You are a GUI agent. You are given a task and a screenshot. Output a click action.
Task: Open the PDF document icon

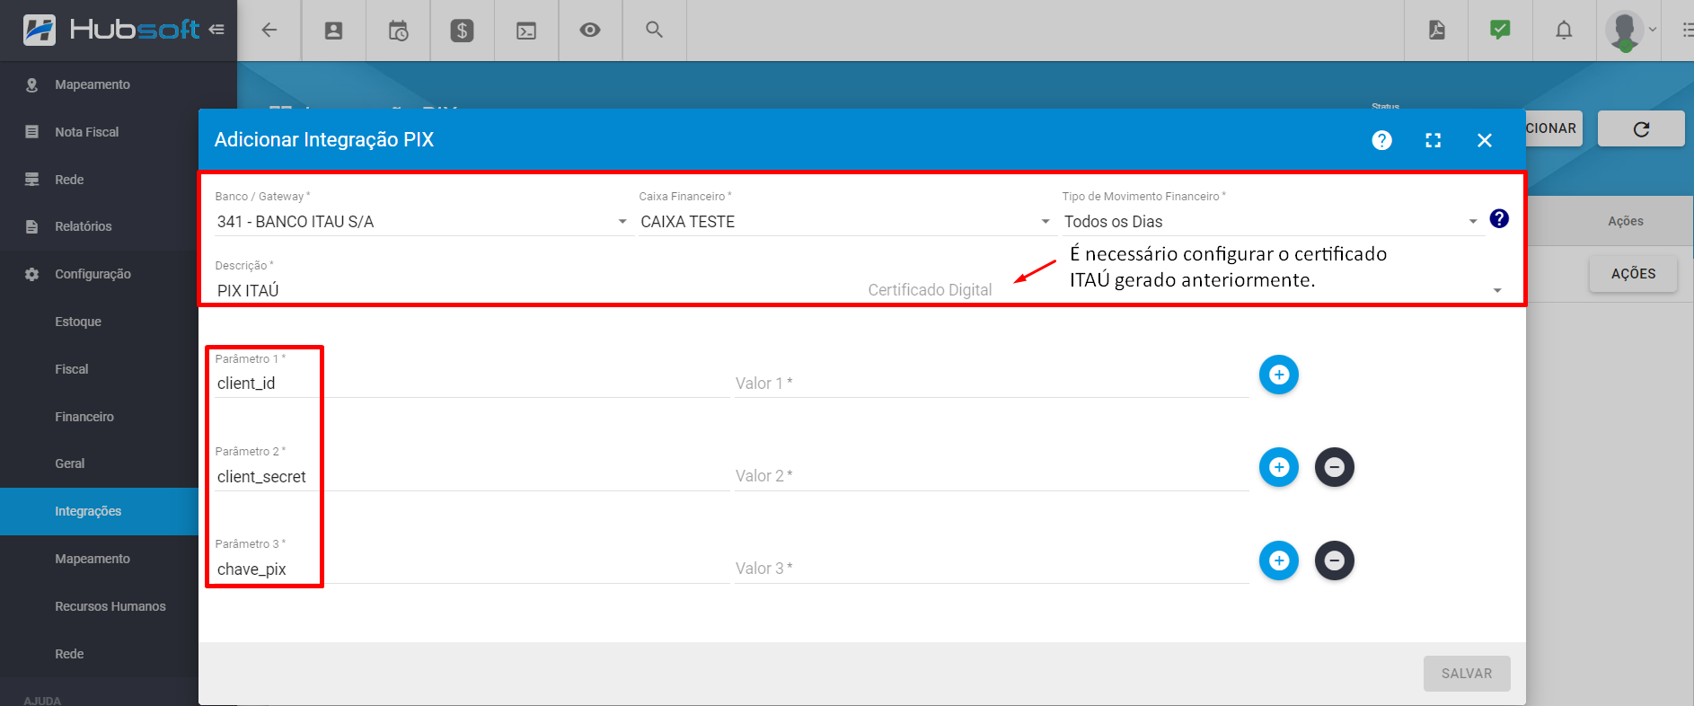tap(1436, 30)
